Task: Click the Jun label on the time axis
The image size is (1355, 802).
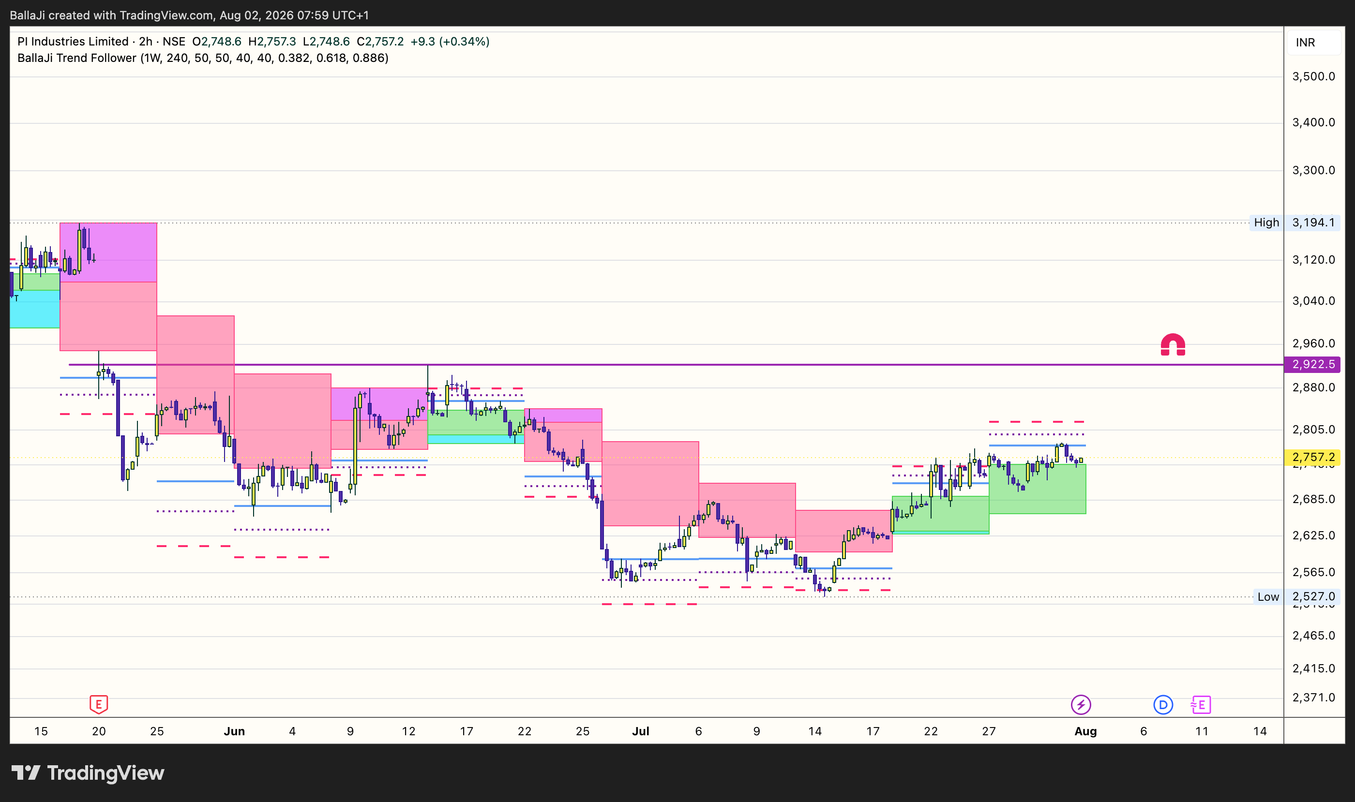Action: [x=234, y=731]
